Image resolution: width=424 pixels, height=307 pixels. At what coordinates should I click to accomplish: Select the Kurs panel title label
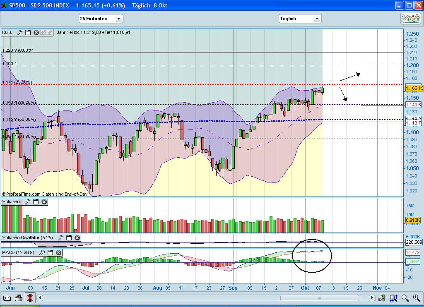7,33
